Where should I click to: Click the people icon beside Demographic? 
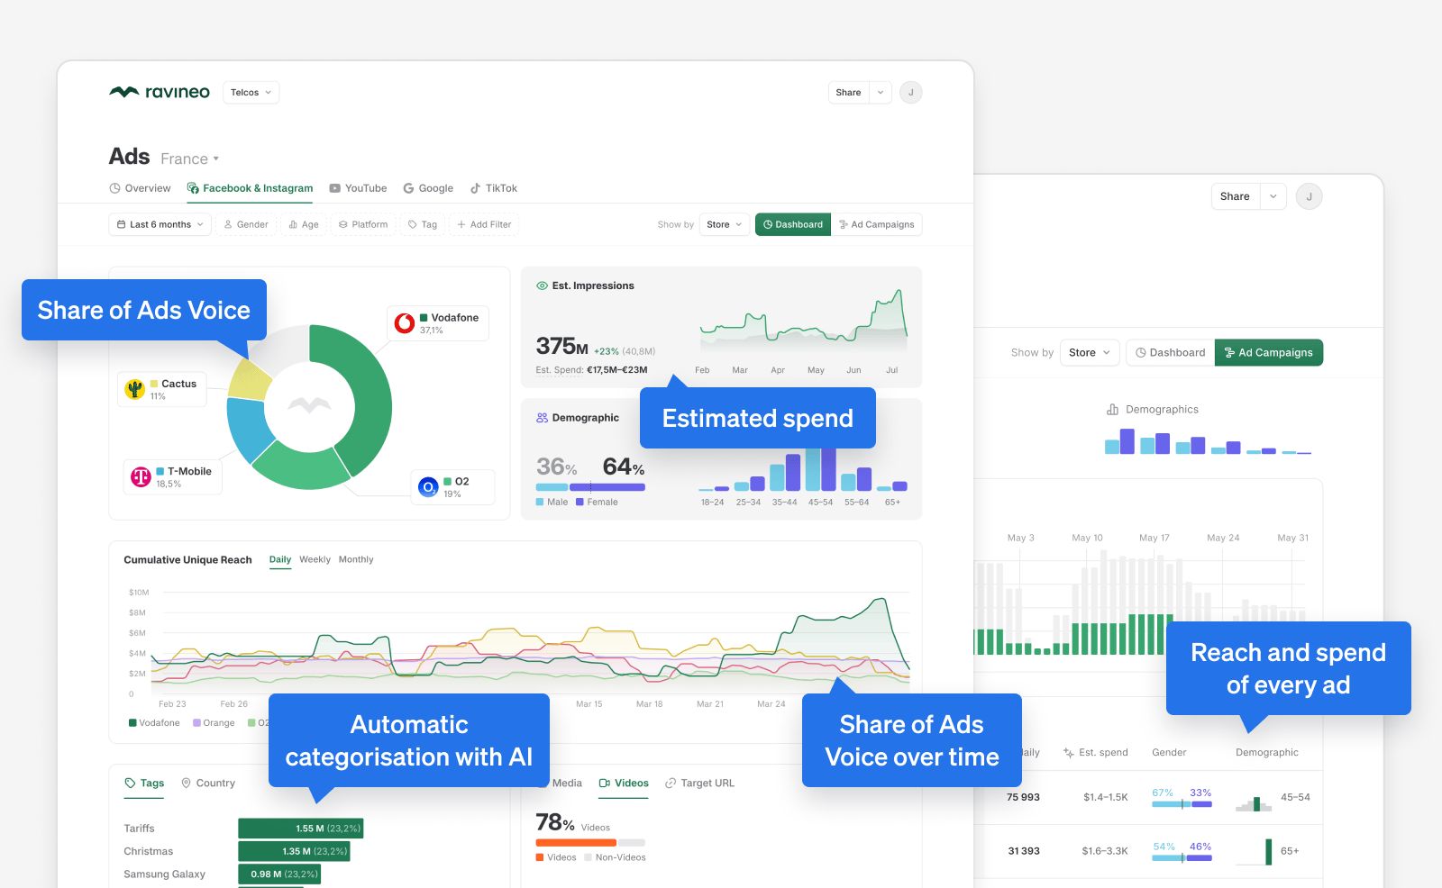(542, 418)
